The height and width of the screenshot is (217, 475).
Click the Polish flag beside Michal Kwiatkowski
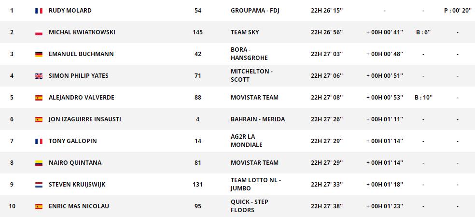tap(39, 32)
